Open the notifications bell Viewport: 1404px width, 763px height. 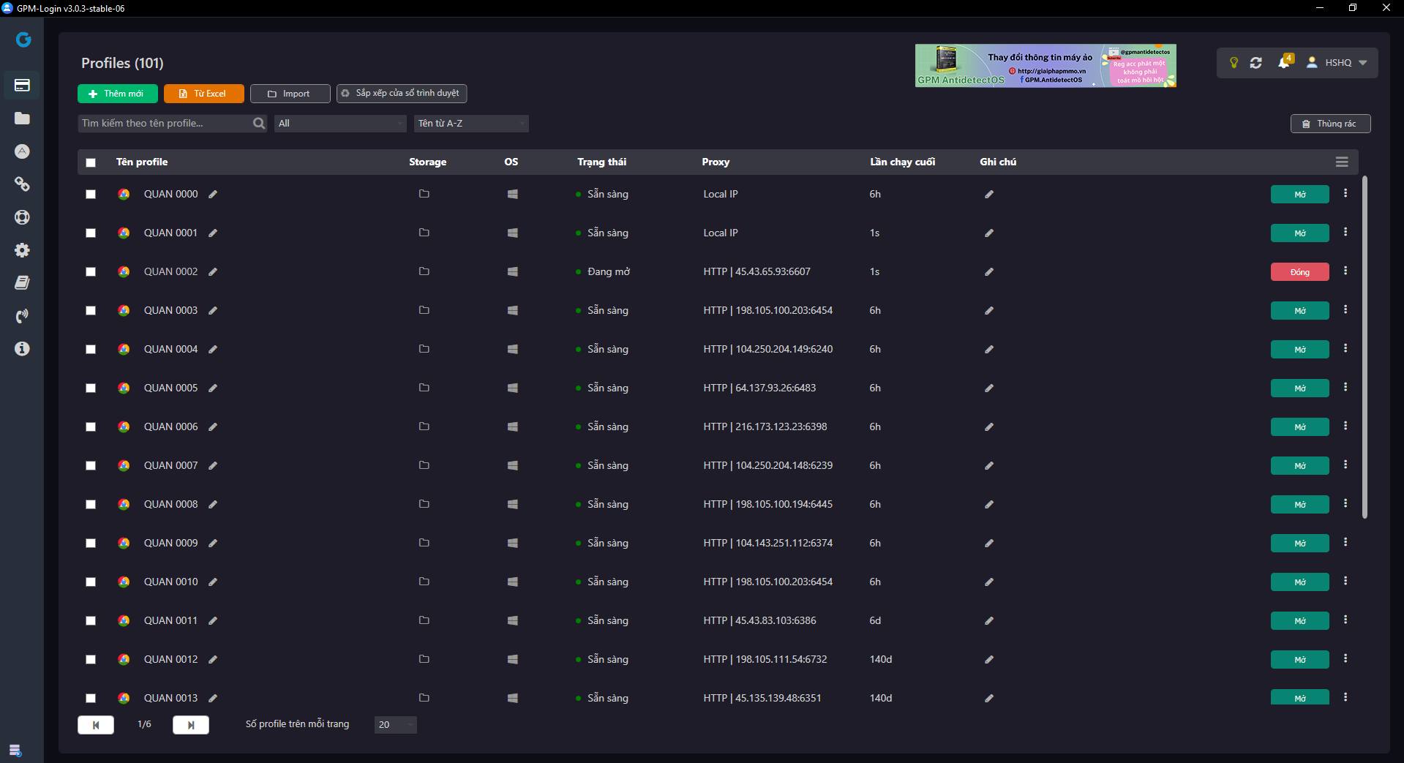click(1283, 63)
